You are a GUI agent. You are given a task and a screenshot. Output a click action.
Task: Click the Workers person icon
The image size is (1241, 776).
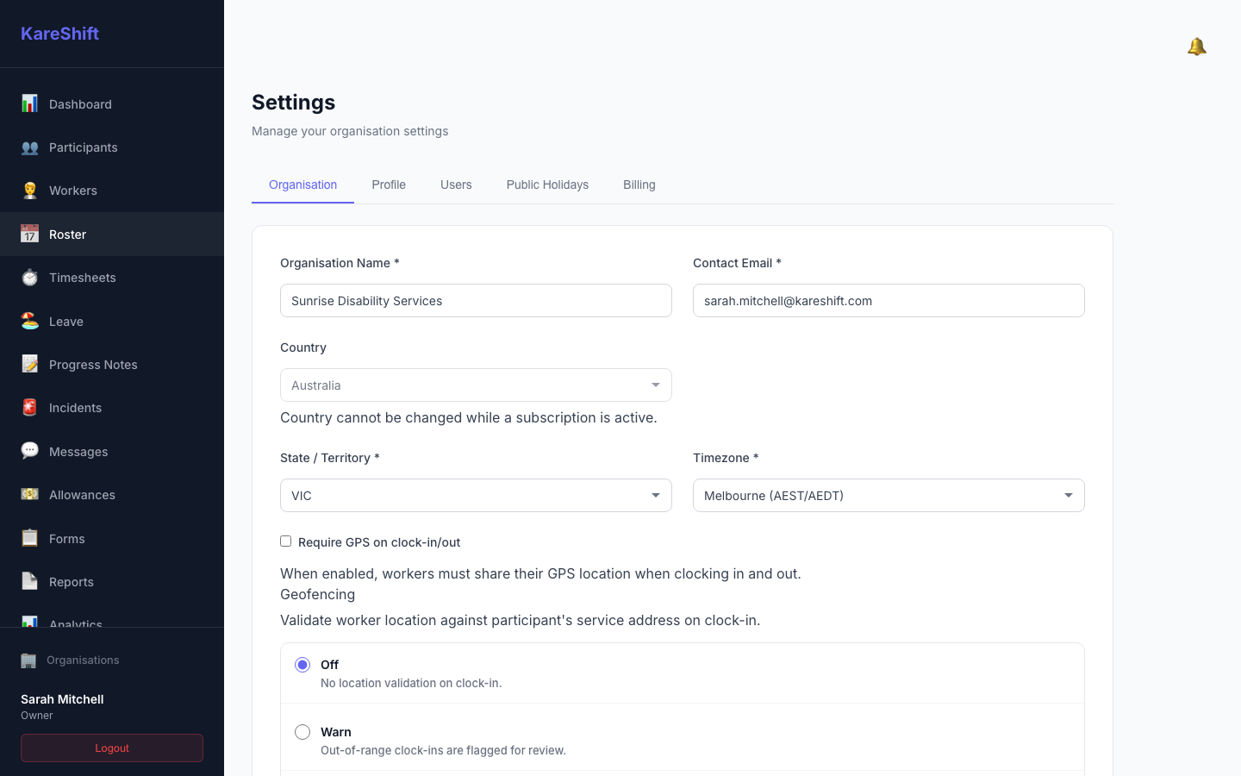[29, 191]
